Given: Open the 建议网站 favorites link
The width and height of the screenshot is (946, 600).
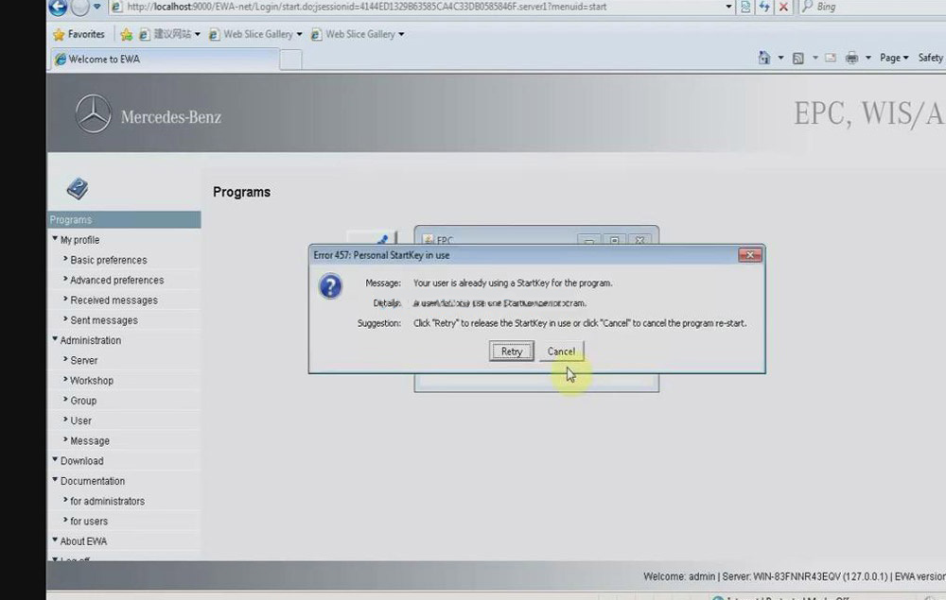Looking at the screenshot, I should coord(169,34).
